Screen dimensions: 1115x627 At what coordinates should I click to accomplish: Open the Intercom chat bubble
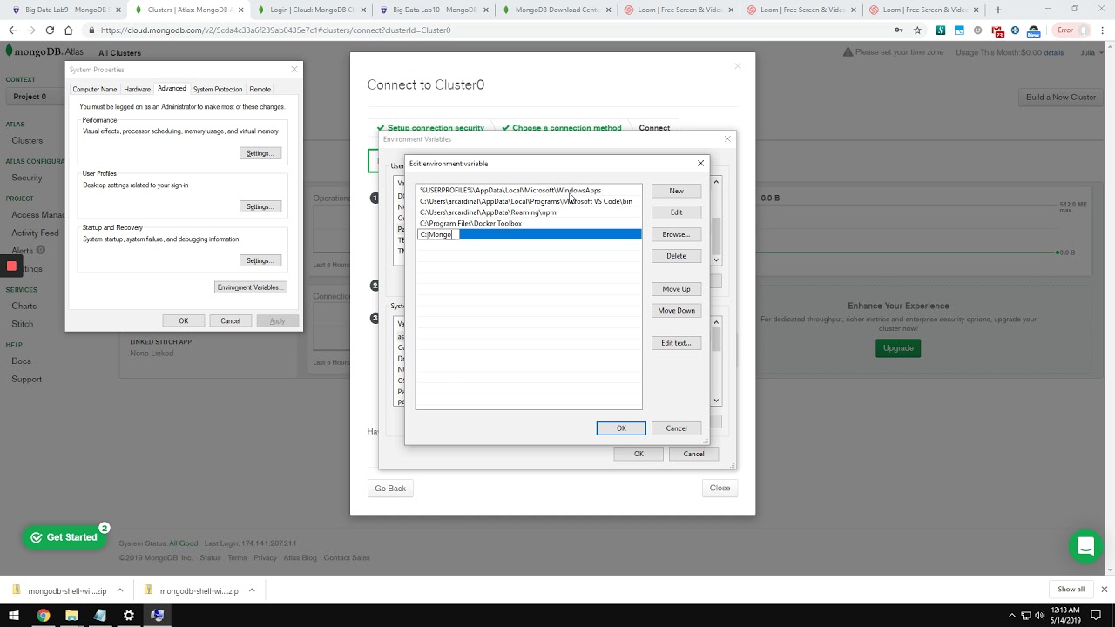[x=1085, y=547]
